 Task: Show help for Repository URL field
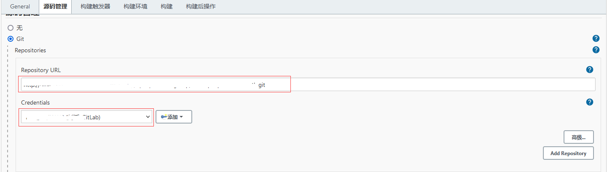coord(590,70)
